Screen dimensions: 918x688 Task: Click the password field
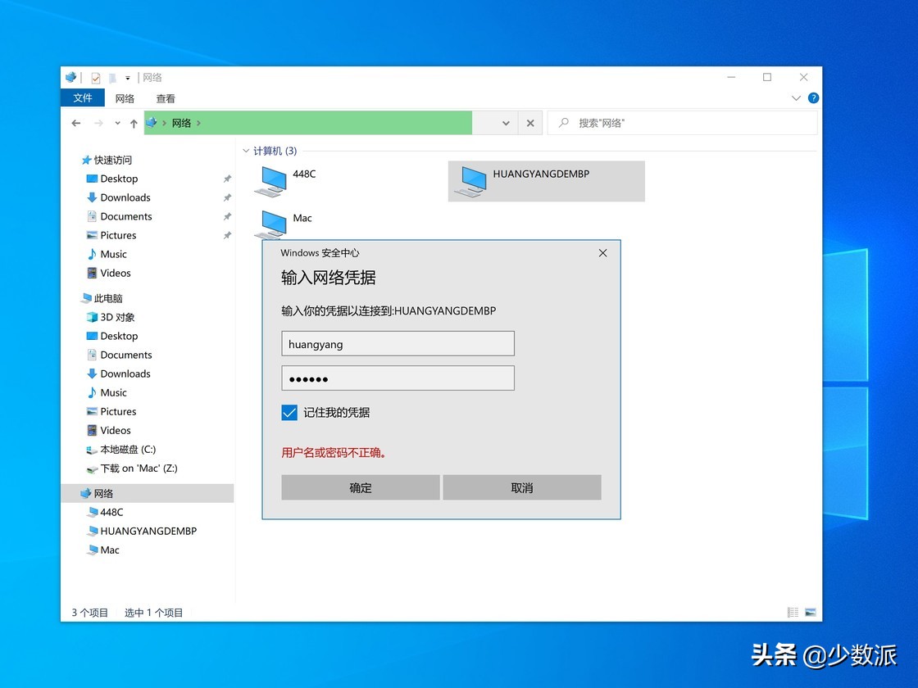point(398,378)
